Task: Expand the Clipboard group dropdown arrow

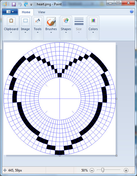Action: [11, 33]
